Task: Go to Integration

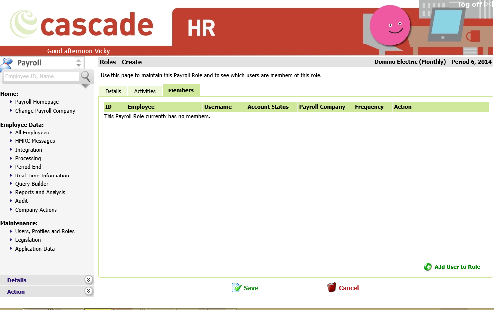Action: pyautogui.click(x=29, y=150)
